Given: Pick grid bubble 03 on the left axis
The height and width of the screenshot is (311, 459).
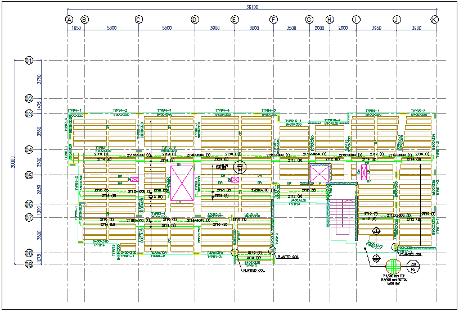Looking at the screenshot, I should pyautogui.click(x=29, y=113).
